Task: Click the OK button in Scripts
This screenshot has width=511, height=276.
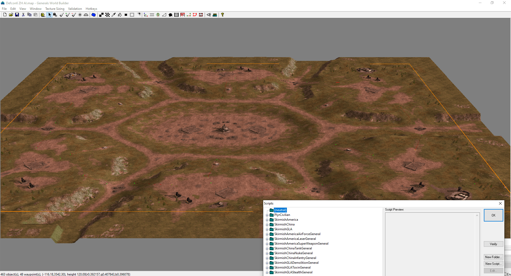Action: click(493, 215)
